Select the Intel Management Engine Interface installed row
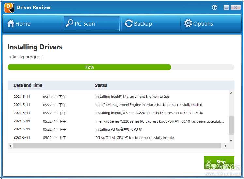Viewport: 244px width, 179px height. coord(148,105)
